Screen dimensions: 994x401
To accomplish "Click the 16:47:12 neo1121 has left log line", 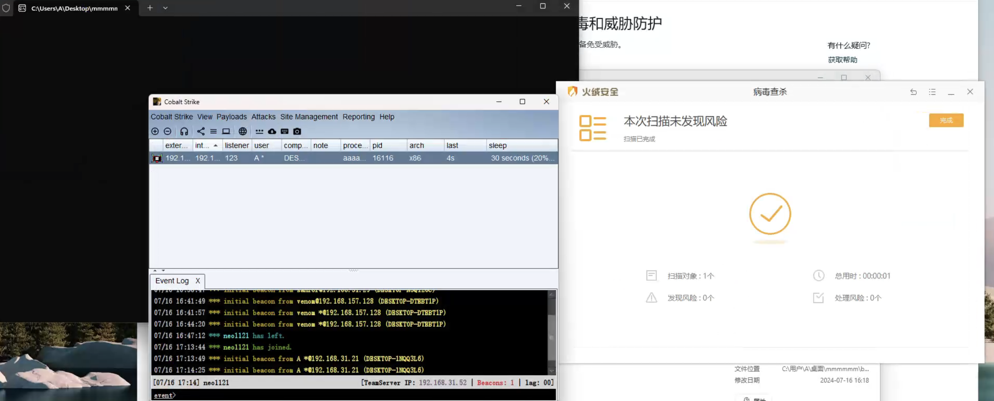I will click(219, 336).
